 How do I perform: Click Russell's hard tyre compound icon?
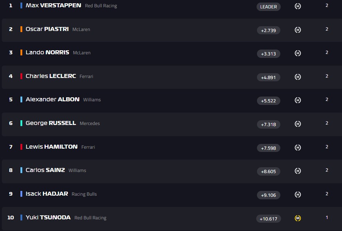(x=298, y=124)
